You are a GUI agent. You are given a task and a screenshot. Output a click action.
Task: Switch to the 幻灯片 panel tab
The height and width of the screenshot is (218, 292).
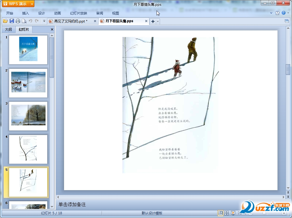coord(24,29)
